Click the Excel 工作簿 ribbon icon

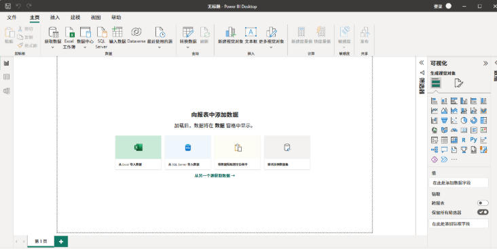[x=69, y=32]
